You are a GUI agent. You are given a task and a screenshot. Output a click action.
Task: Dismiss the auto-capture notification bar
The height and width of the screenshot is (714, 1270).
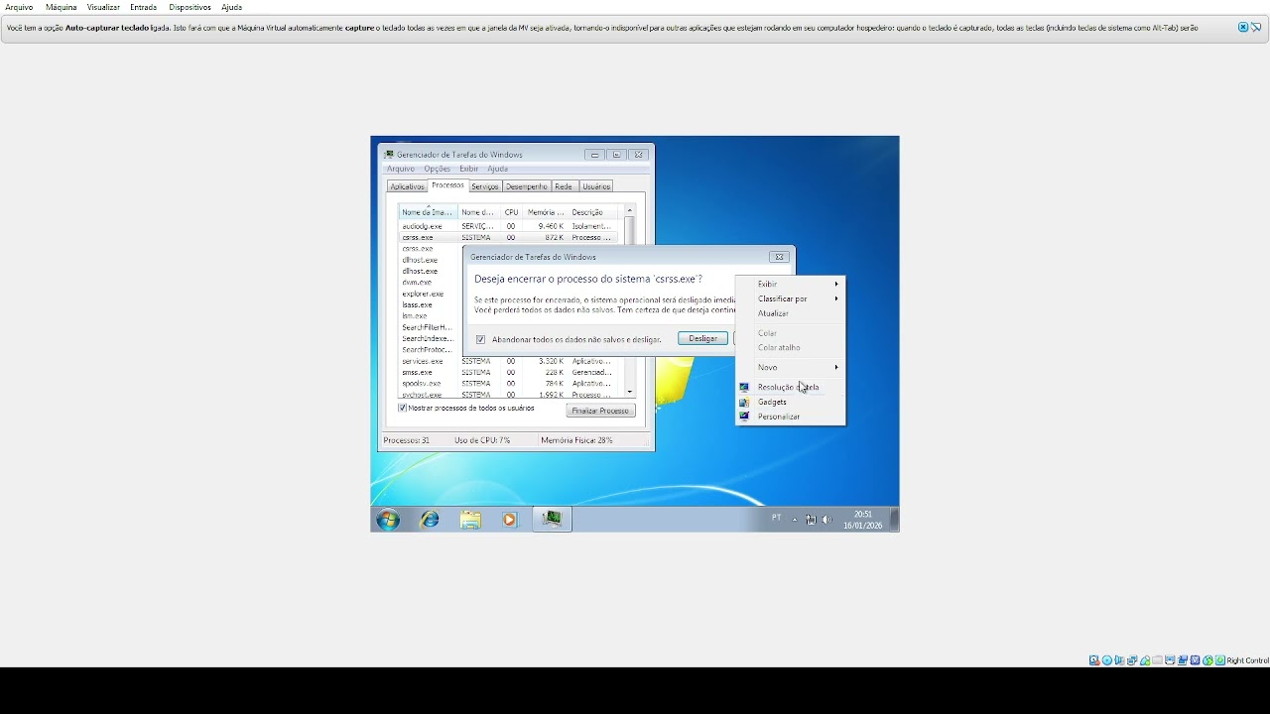(x=1243, y=28)
